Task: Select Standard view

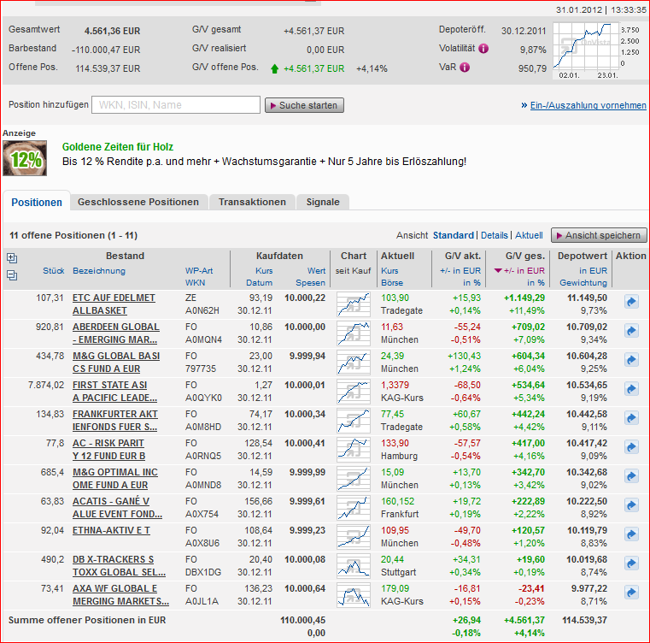Action: (x=453, y=235)
